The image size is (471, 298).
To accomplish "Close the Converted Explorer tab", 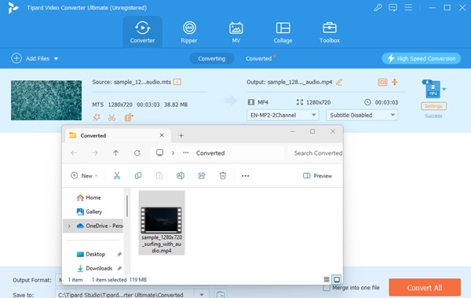I will coord(162,135).
